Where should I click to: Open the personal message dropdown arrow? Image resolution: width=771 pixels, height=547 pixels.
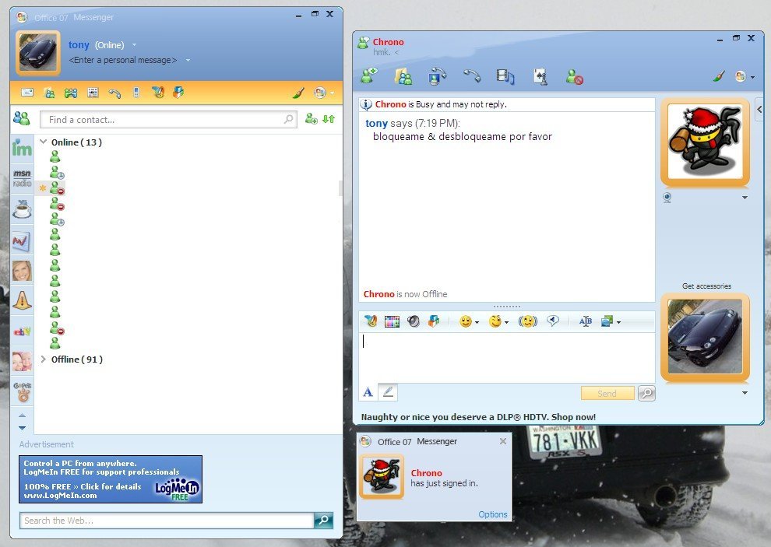[x=188, y=61]
